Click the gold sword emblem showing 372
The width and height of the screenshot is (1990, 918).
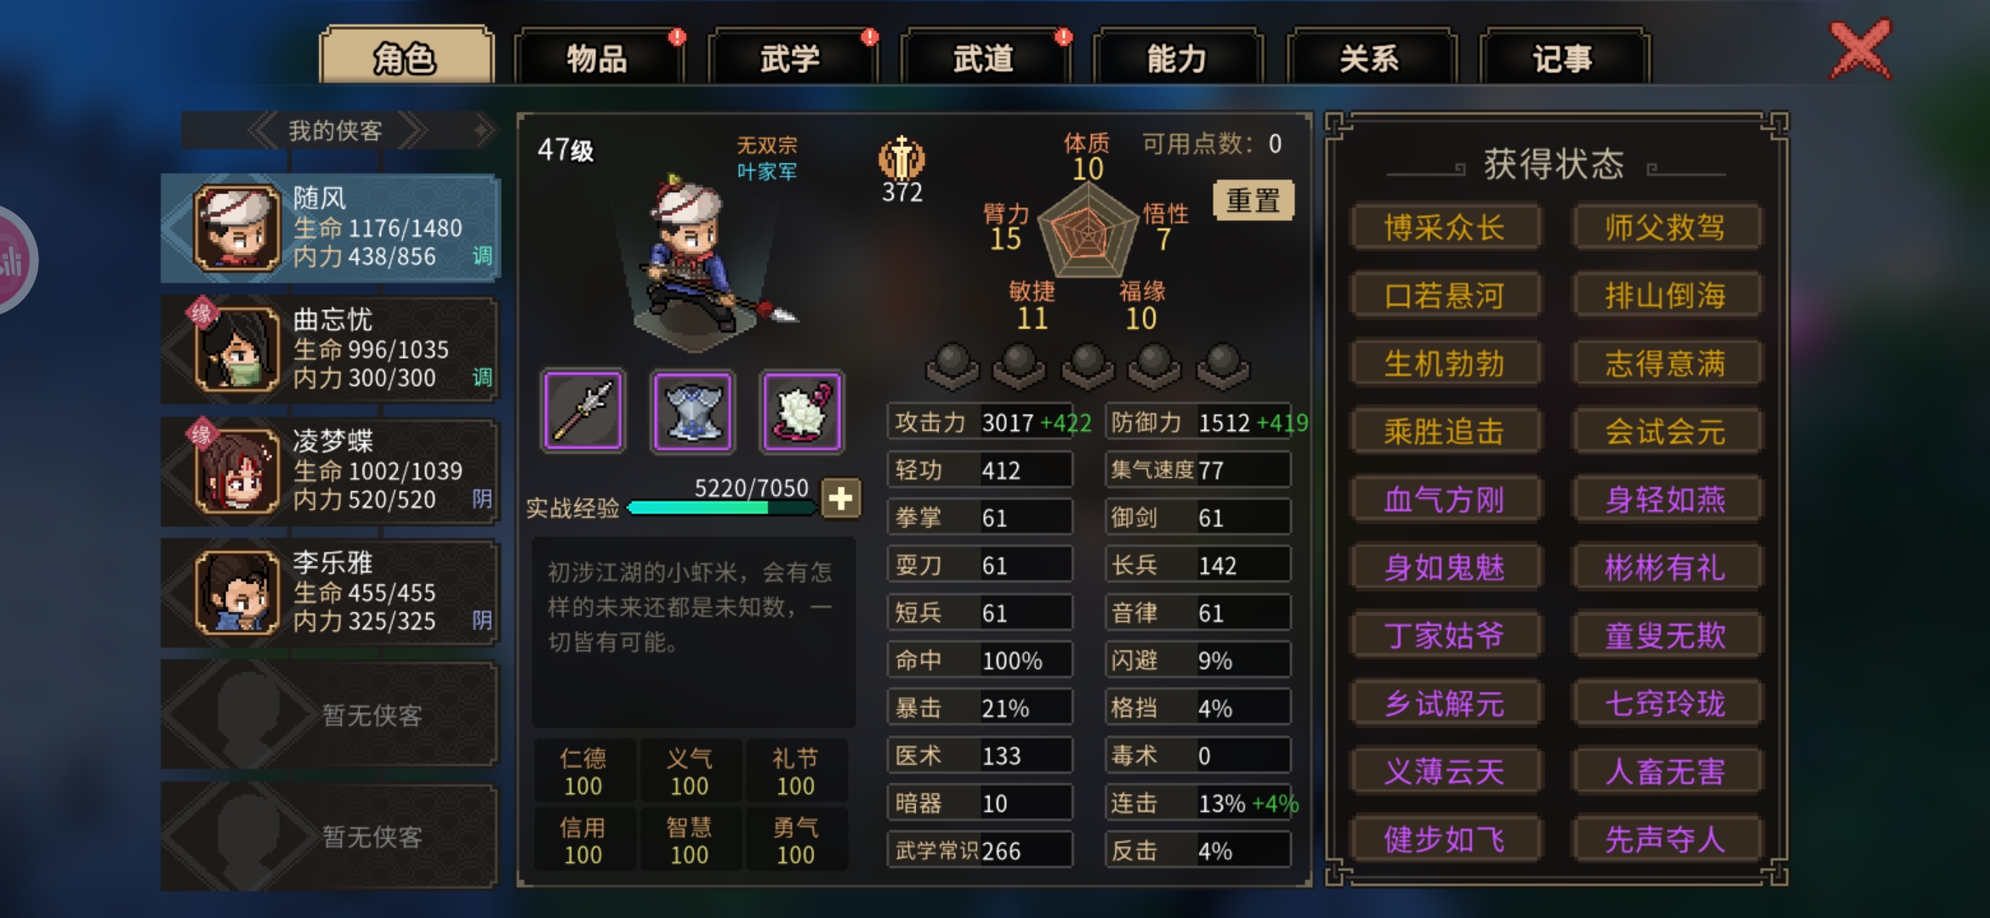click(x=901, y=159)
